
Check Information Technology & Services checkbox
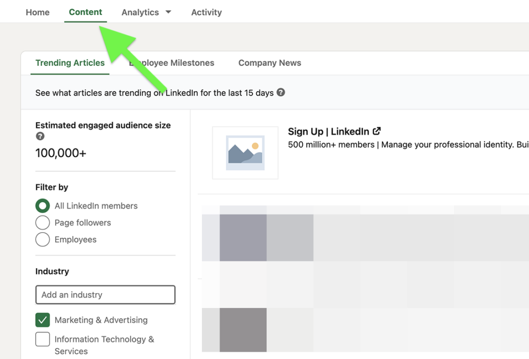point(42,339)
